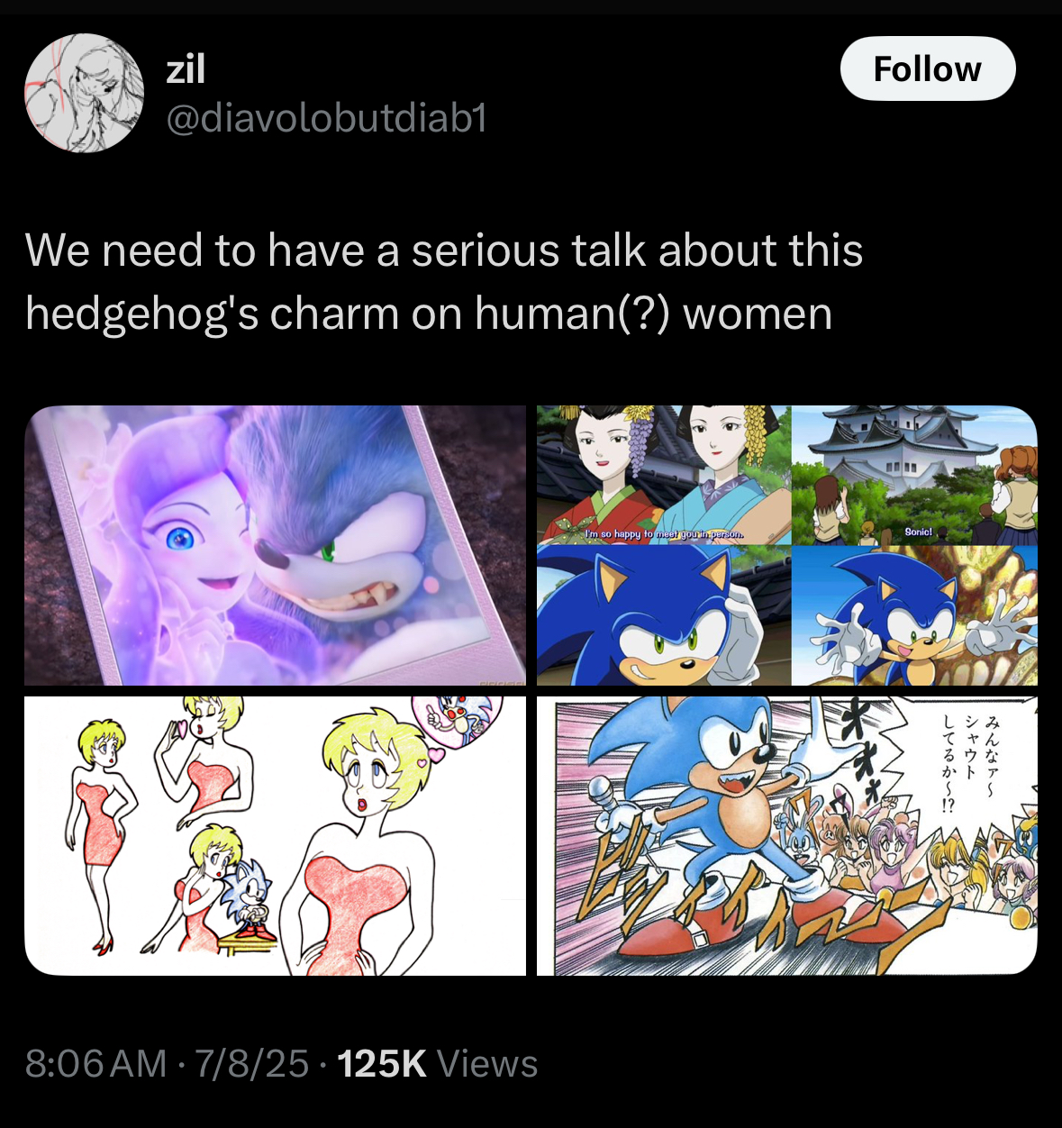Click the two geisha women anime panel
1062x1128 pixels.
point(664,475)
